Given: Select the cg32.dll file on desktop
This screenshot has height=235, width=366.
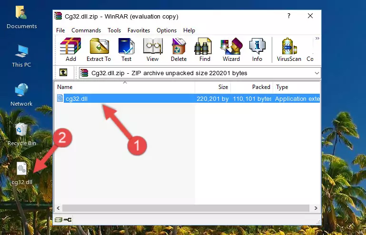Looking at the screenshot, I should (x=22, y=173).
